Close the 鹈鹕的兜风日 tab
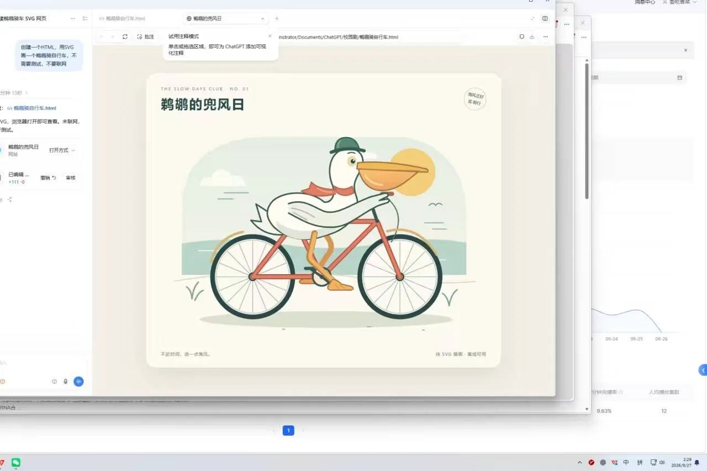707x471 pixels. pyautogui.click(x=263, y=18)
